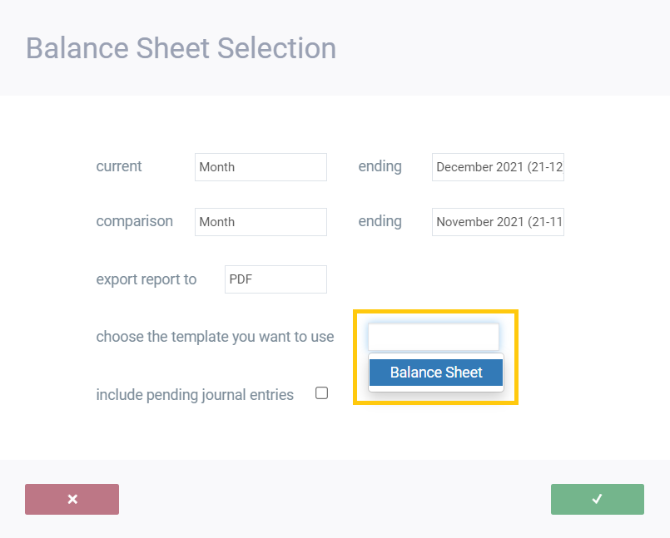Image resolution: width=670 pixels, height=538 pixels.
Task: Click the white checkmark icon to confirm
Action: point(597,499)
